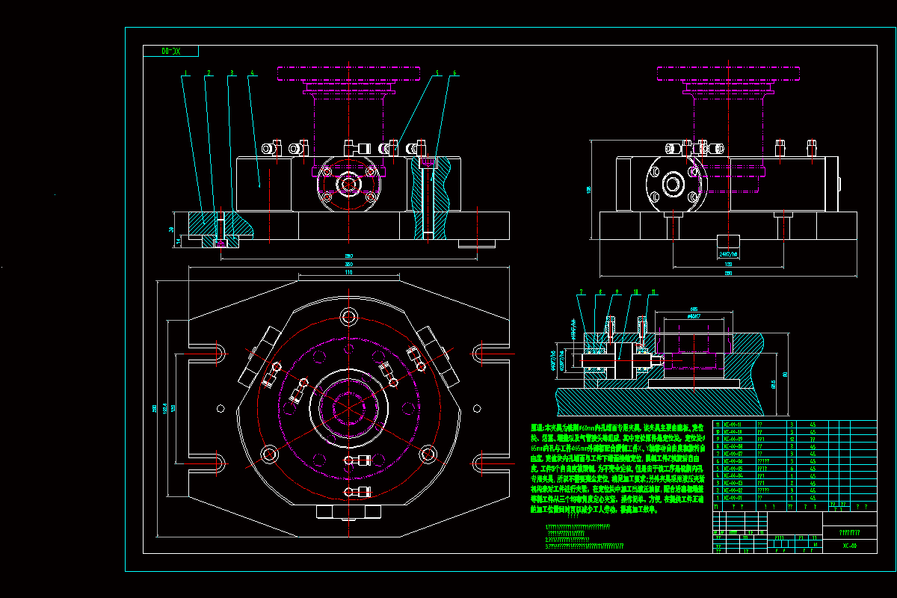Click quantity 12 in parts list
The height and width of the screenshot is (598, 897).
click(792, 439)
